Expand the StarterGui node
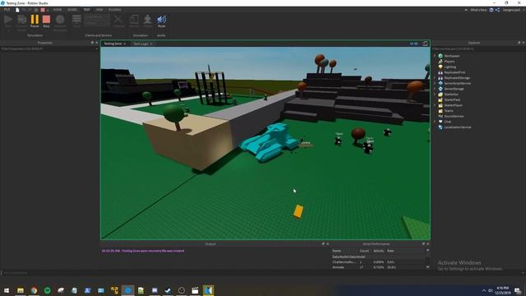526x296 pixels. 435,95
